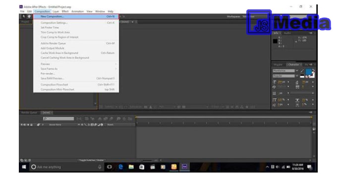Click the blue fill color swatch
The image size is (347, 178).
click(x=308, y=72)
